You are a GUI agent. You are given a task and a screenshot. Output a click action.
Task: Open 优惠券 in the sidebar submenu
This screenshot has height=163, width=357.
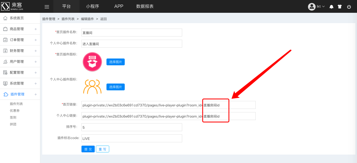click(15, 111)
